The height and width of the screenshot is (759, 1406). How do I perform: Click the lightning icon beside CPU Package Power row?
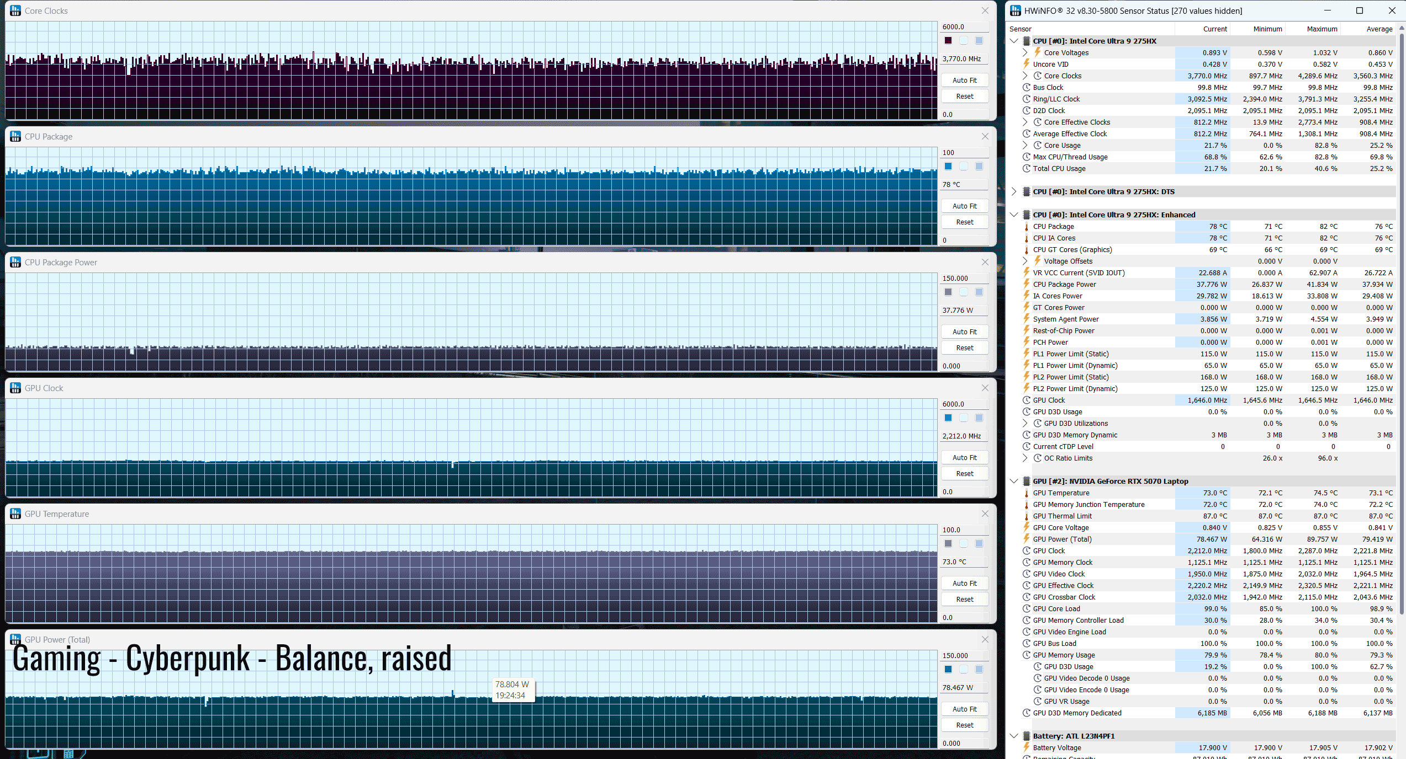(1027, 284)
